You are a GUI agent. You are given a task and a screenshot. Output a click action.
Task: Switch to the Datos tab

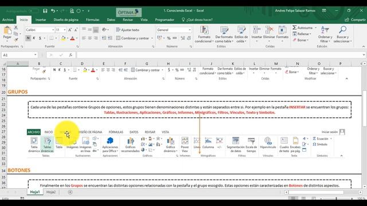111,20
